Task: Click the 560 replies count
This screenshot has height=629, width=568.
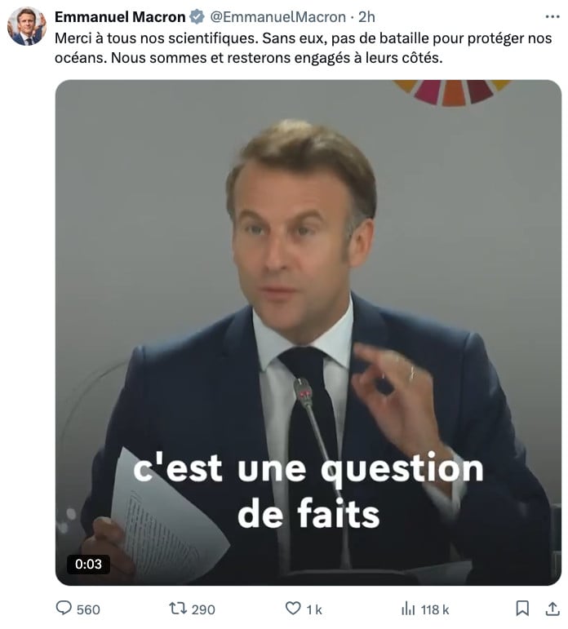Action: (x=88, y=609)
